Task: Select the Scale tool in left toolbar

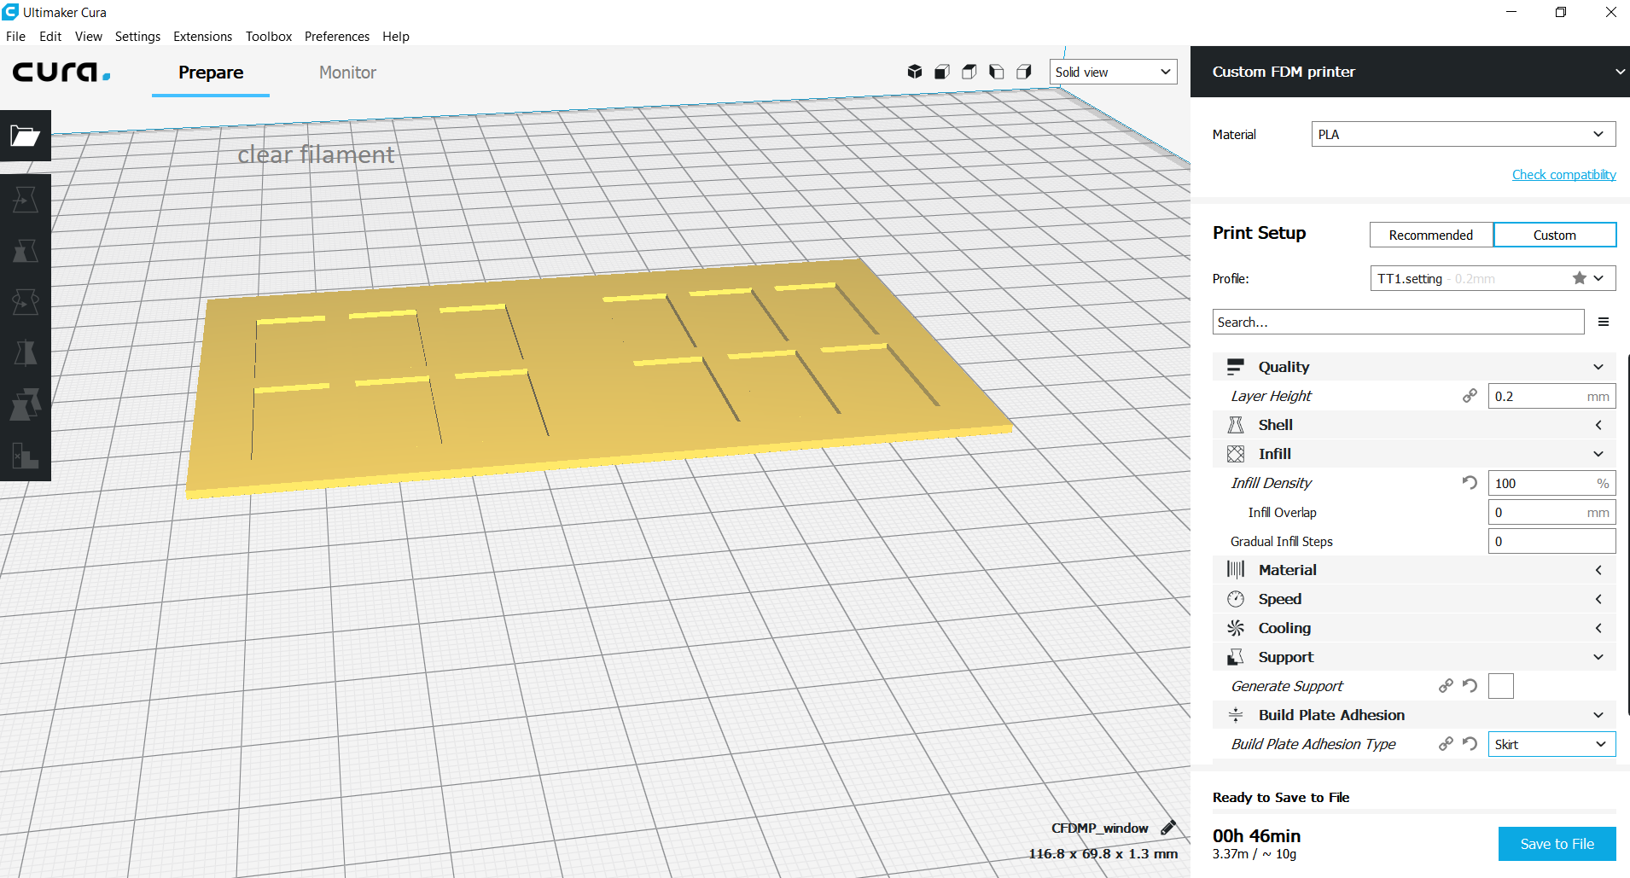Action: pos(26,251)
